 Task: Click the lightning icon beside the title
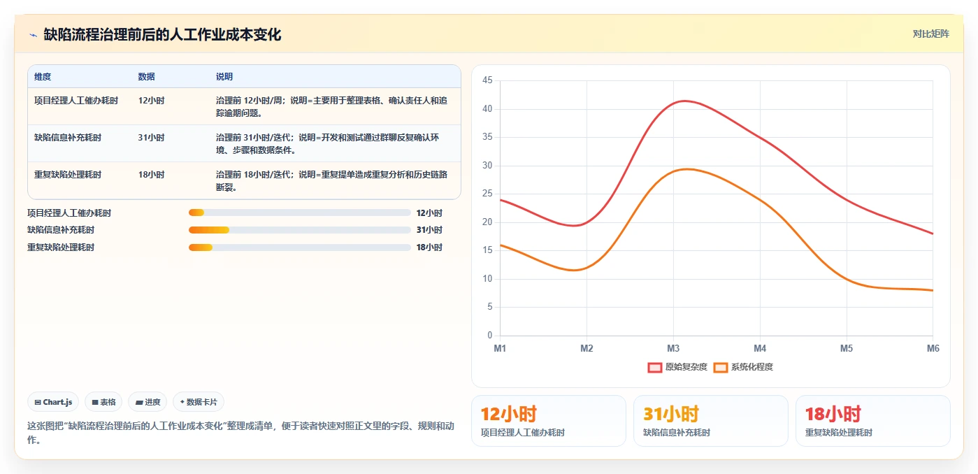pyautogui.click(x=33, y=34)
